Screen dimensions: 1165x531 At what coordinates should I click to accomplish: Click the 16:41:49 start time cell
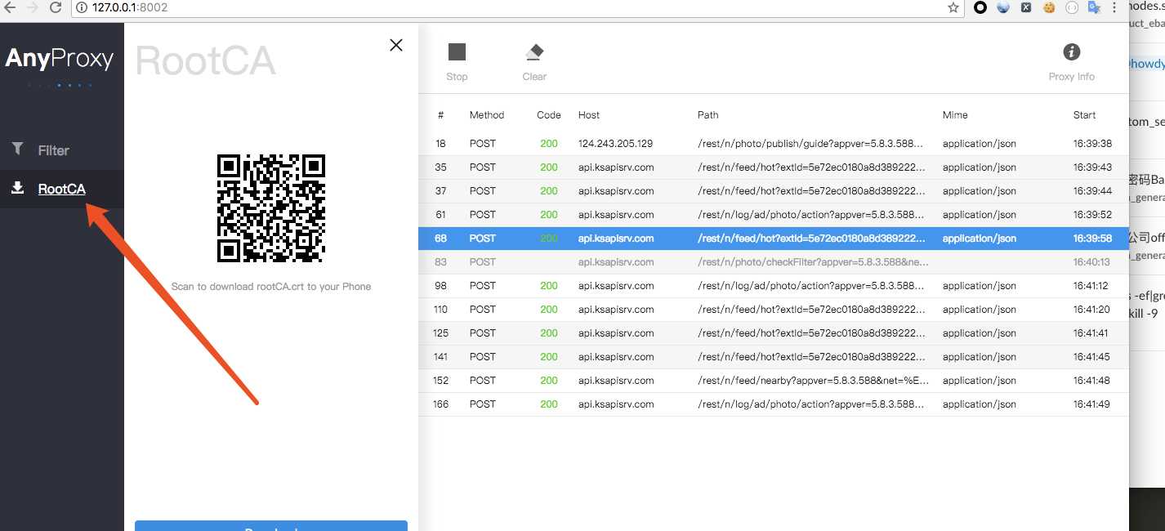click(1092, 404)
